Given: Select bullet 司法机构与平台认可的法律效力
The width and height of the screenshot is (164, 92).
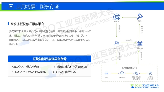Looking at the screenshot, I should (29, 72).
